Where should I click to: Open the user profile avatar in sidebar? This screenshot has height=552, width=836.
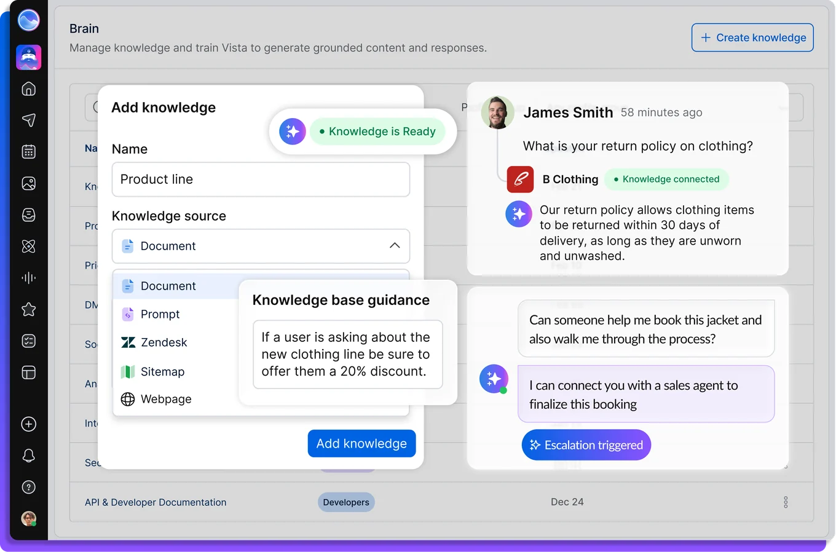(x=29, y=519)
